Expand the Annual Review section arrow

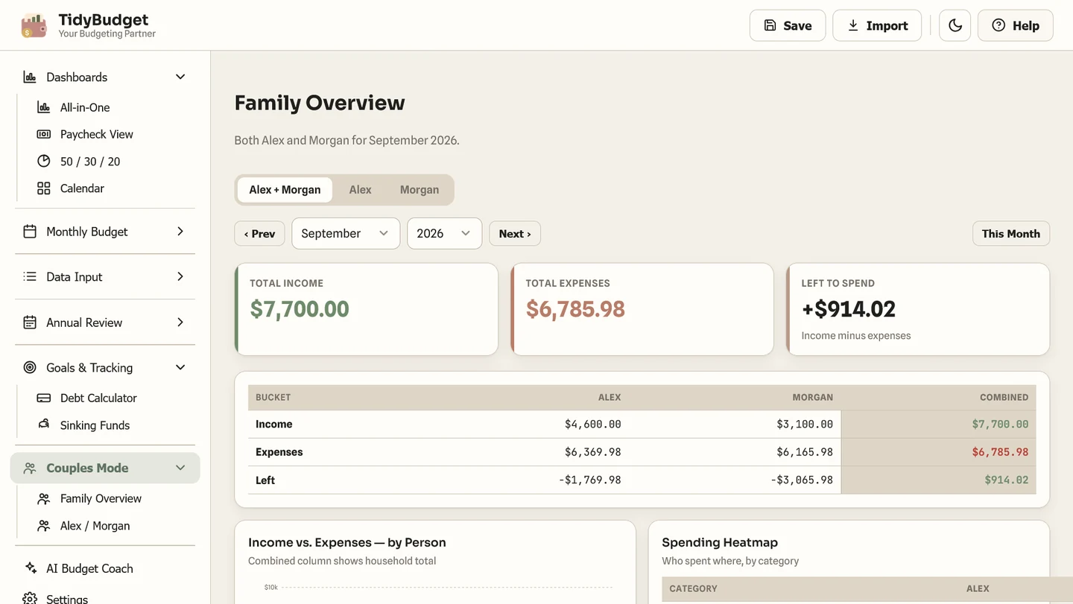tap(180, 322)
